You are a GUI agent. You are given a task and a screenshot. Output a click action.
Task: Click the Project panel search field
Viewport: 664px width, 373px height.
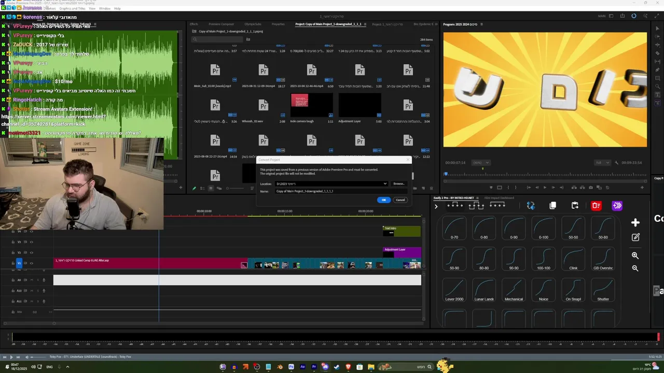217,39
